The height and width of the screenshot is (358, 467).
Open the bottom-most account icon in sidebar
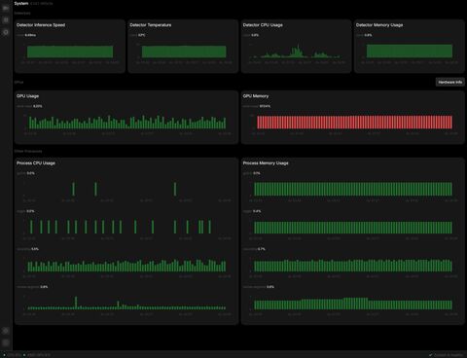pos(6,342)
